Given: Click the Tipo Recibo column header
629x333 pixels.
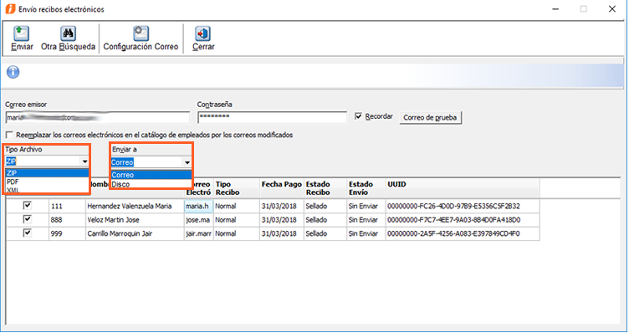Looking at the screenshot, I should coord(228,188).
